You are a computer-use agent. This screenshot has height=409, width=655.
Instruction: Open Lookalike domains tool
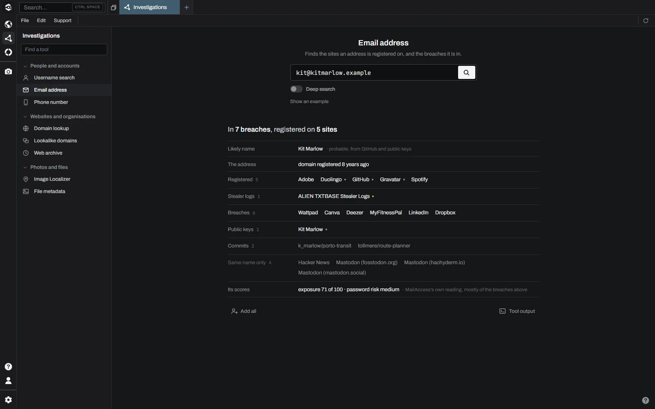pos(64,141)
